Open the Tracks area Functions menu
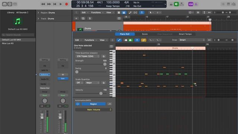 point(97,12)
